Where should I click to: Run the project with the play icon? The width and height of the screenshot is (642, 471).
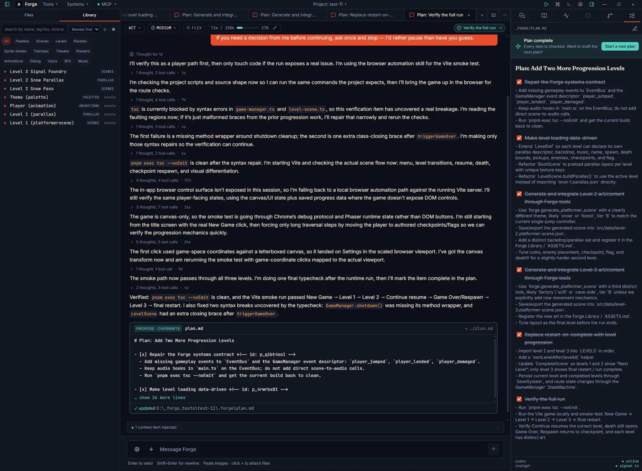pyautogui.click(x=546, y=4)
